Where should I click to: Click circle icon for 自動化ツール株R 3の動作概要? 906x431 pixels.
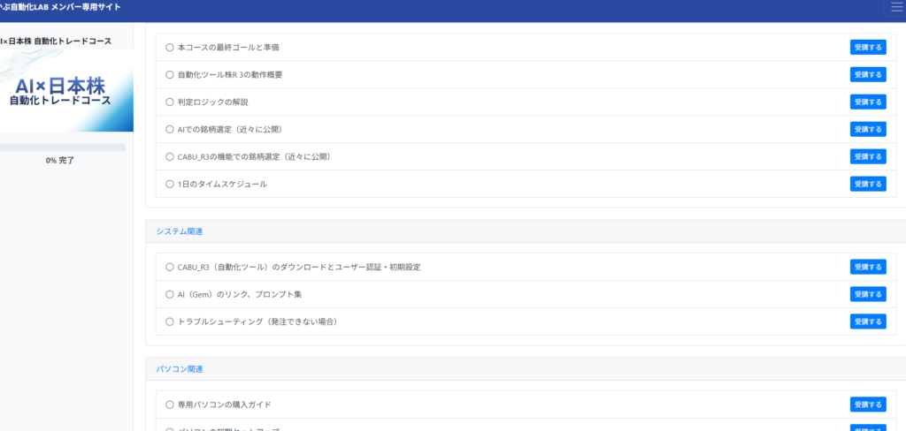170,74
